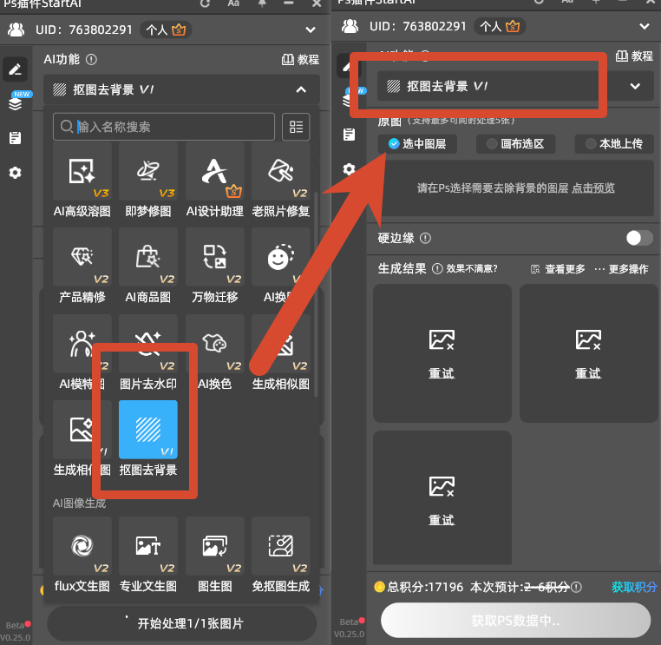Toggle 硬边缘 switch
Image resolution: width=661 pixels, height=645 pixels.
tap(639, 238)
